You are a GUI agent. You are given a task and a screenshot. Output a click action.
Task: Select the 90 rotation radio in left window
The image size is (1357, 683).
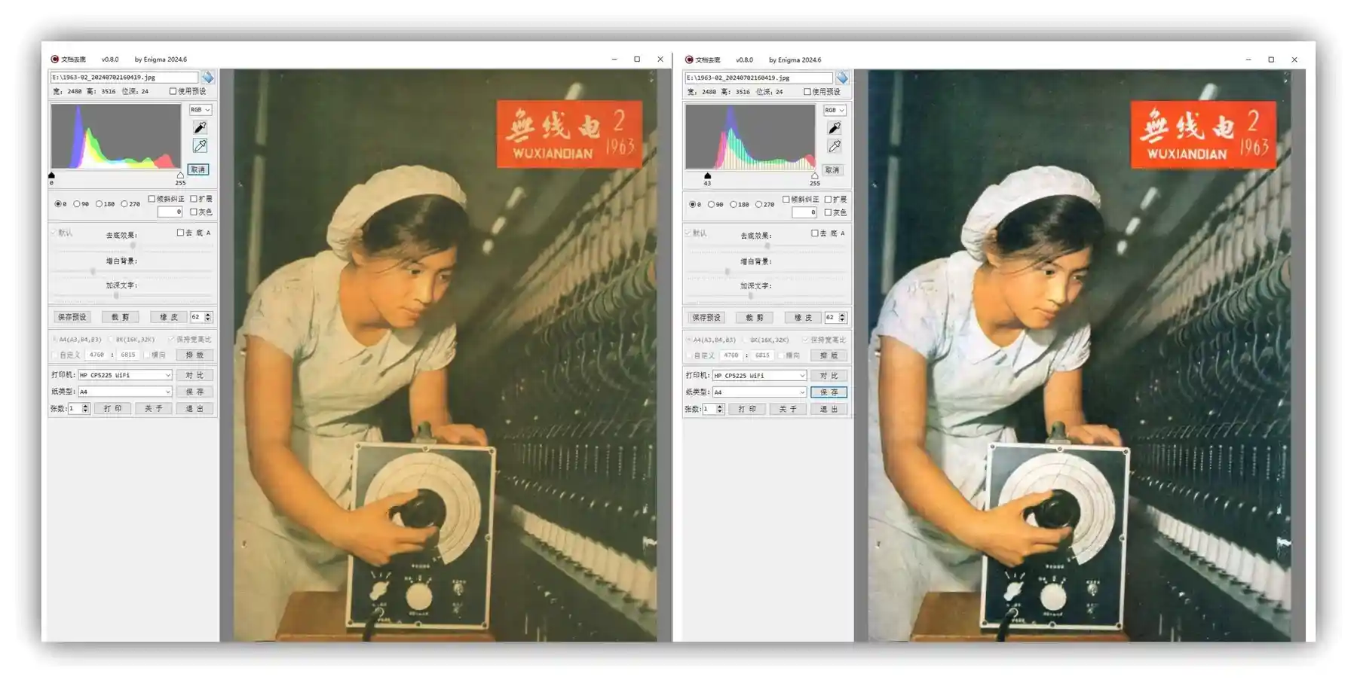[x=77, y=204]
